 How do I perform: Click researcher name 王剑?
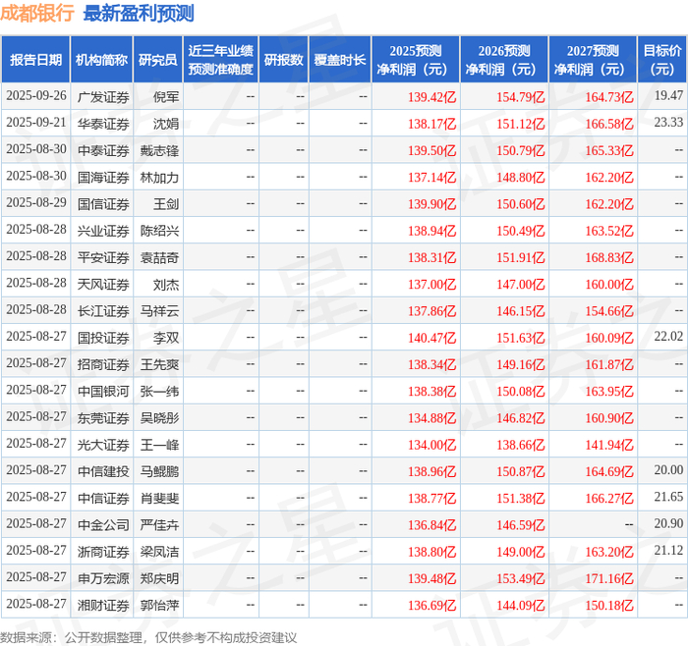[x=166, y=204]
